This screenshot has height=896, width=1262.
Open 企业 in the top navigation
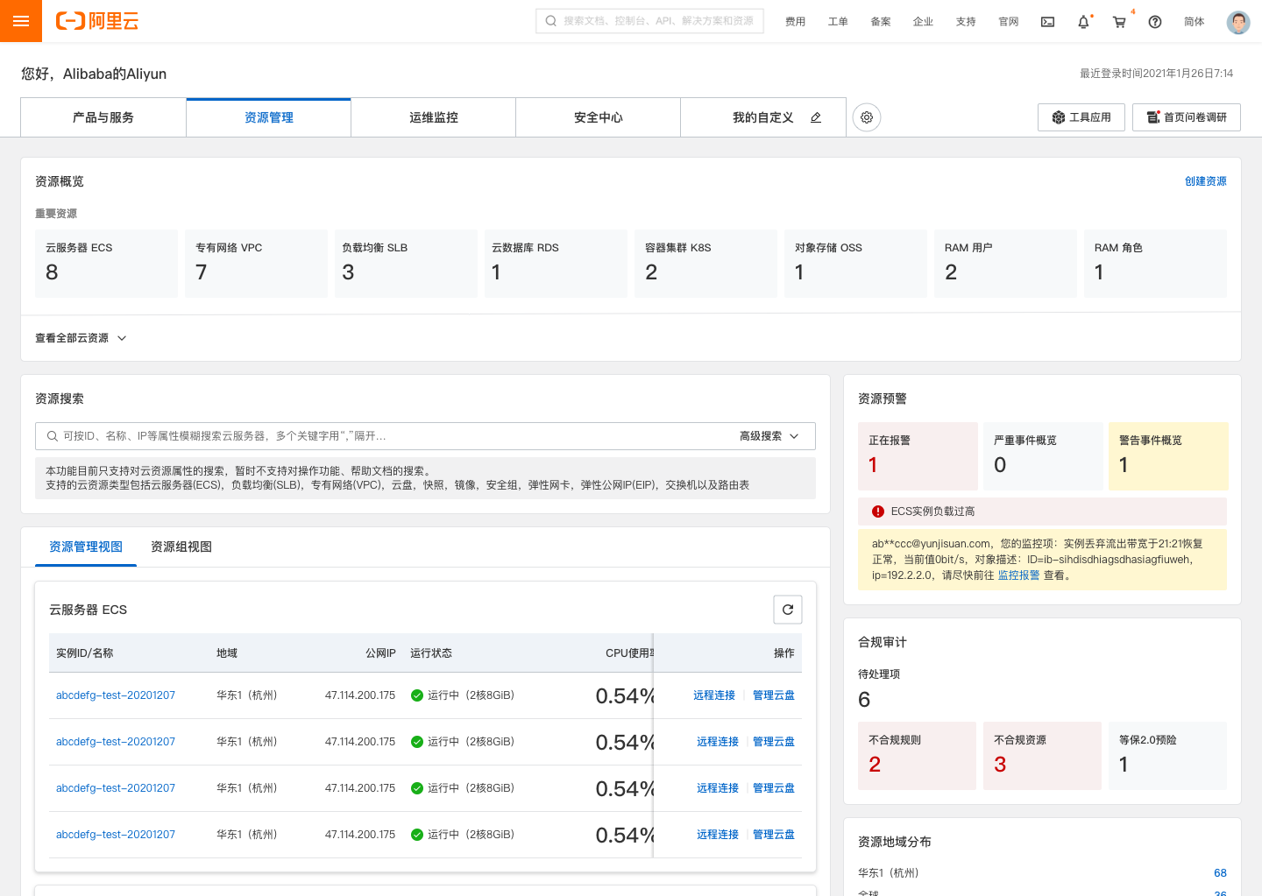pyautogui.click(x=923, y=22)
